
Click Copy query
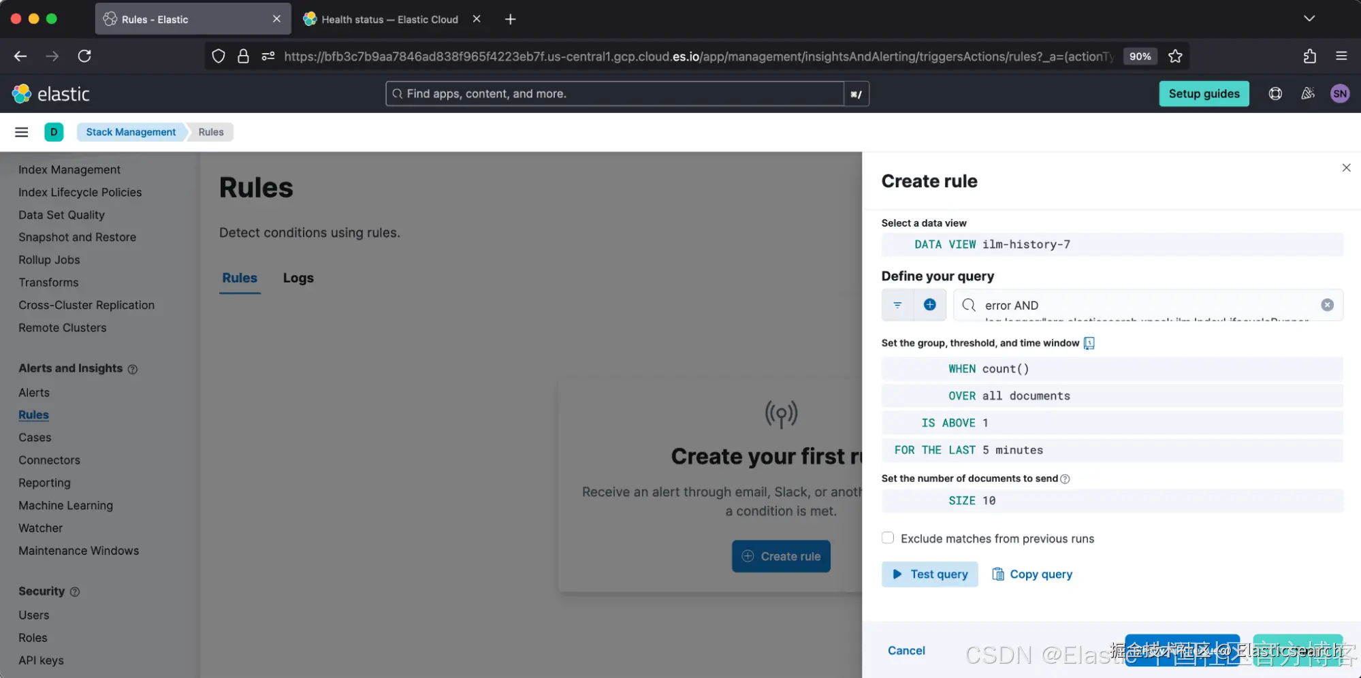1032,574
